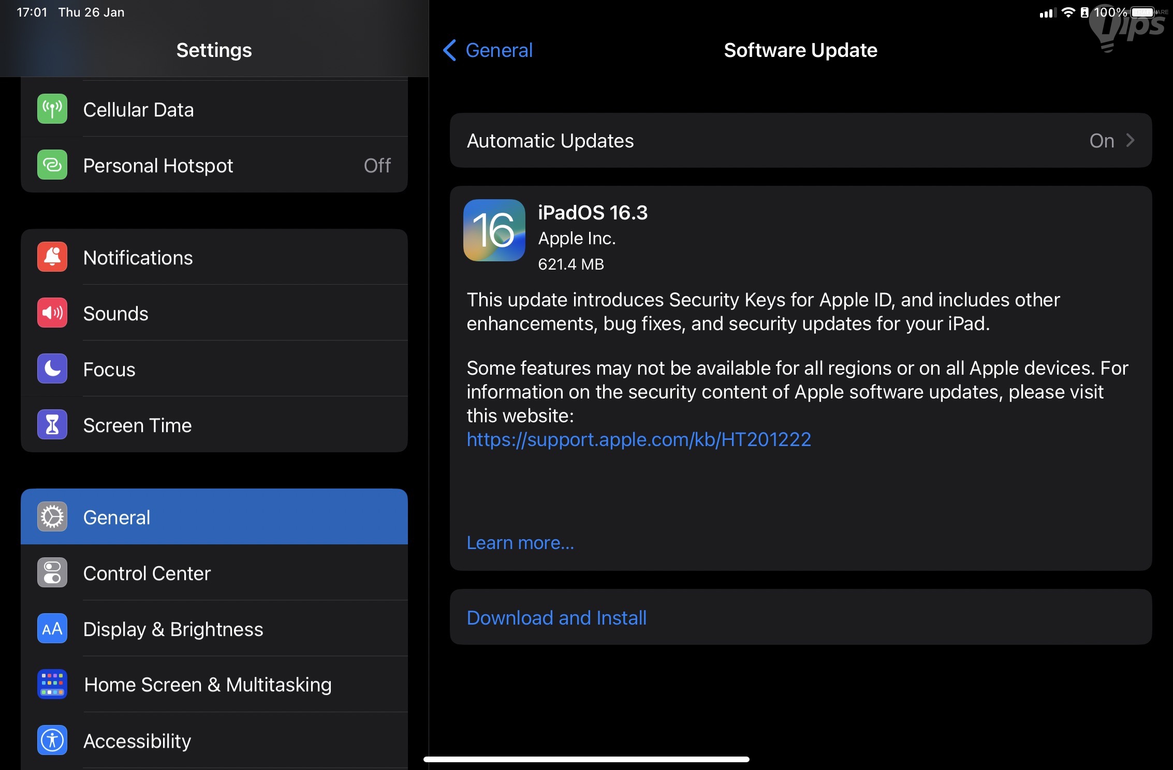Tap the green Personal Hotspot icon
Screen dimensions: 1173x770
(x=51, y=166)
